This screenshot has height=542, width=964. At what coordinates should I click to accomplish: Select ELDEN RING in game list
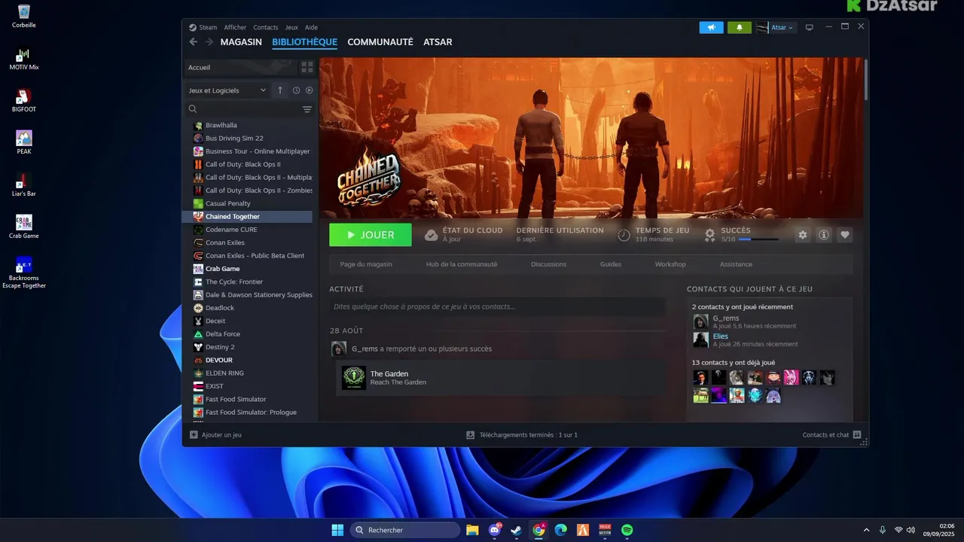click(x=247, y=373)
